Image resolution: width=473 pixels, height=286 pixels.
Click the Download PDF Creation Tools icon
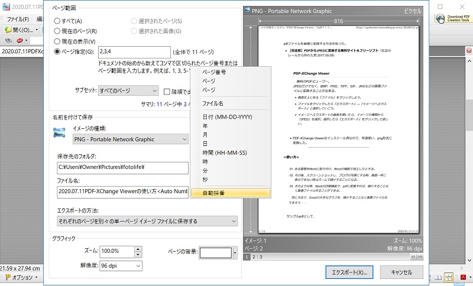coord(440,19)
